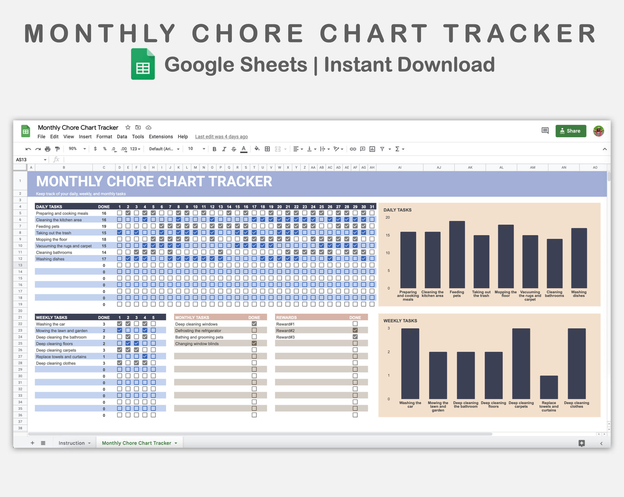624x497 pixels.
Task: Open the Monthly Chore Chart Tracker tab menu
Action: (x=175, y=443)
